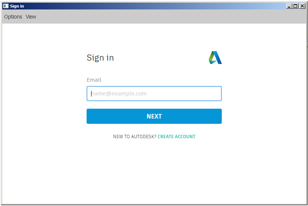308x206 pixels.
Task: Click the Sign in title bar text
Action: pos(17,6)
